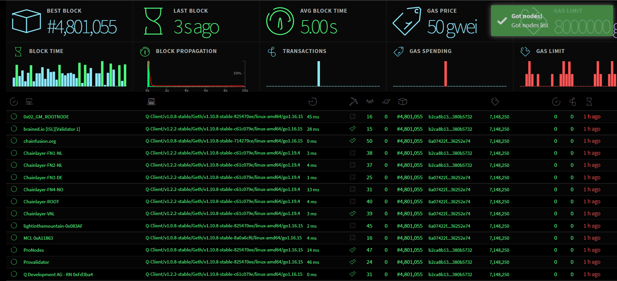
Task: Click 7,148,250 value in lightinthemountain row
Action: pyautogui.click(x=500, y=226)
